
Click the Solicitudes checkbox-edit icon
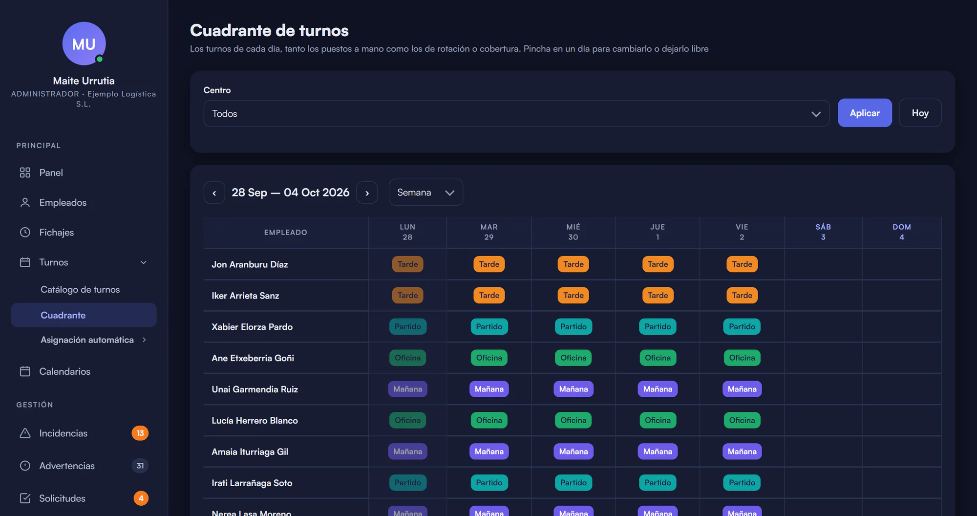coord(25,498)
